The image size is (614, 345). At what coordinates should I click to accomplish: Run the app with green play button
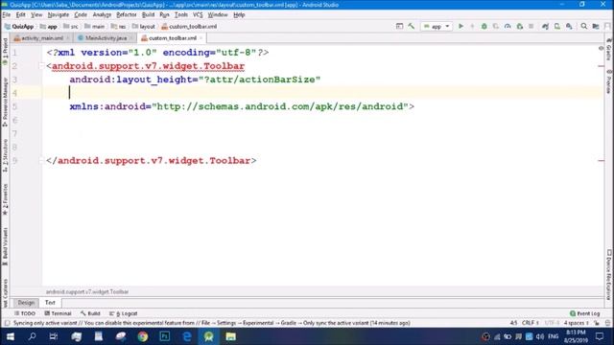[x=460, y=26]
